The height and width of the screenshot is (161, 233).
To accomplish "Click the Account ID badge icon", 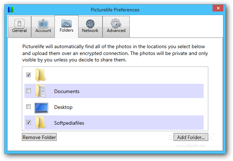I will (43, 23).
